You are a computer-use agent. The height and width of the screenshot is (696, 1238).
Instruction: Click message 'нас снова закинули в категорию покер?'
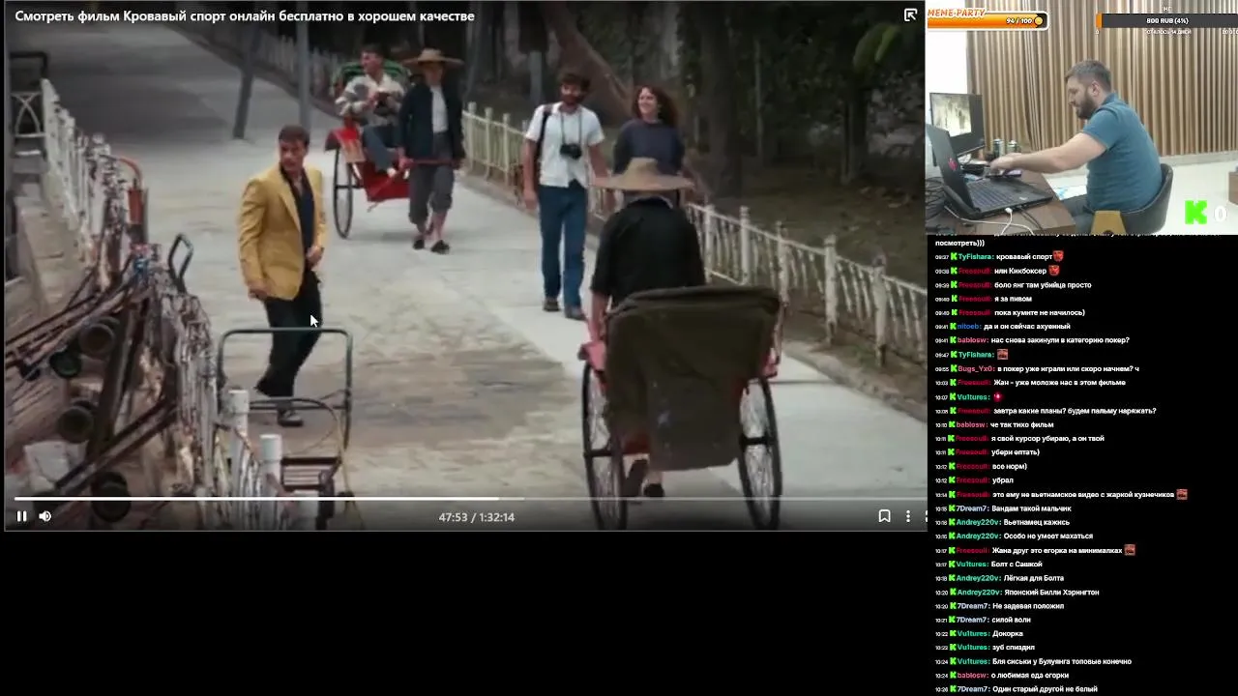[1060, 340]
